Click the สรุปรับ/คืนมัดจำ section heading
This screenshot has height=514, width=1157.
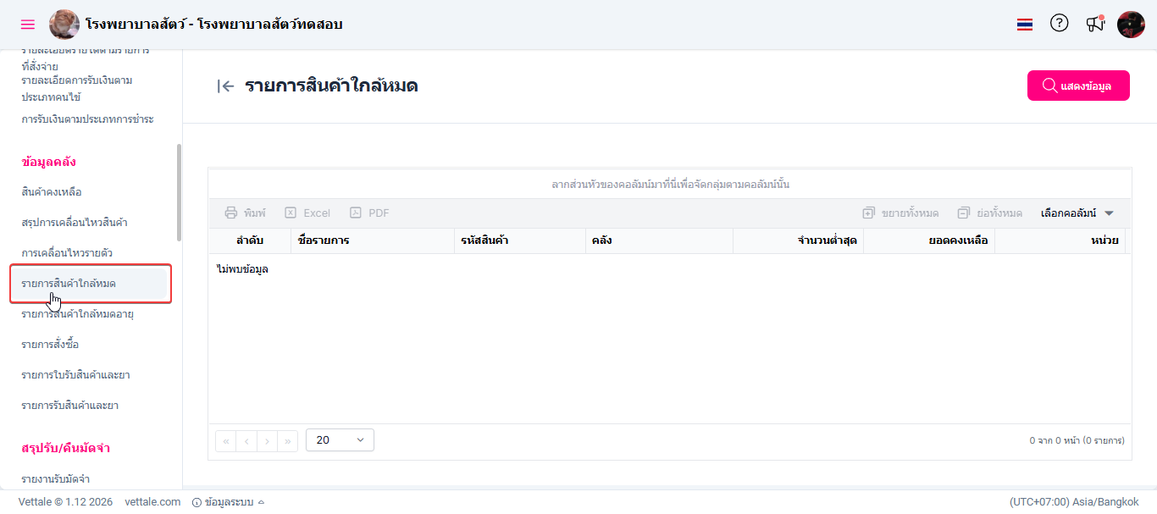pyautogui.click(x=66, y=448)
